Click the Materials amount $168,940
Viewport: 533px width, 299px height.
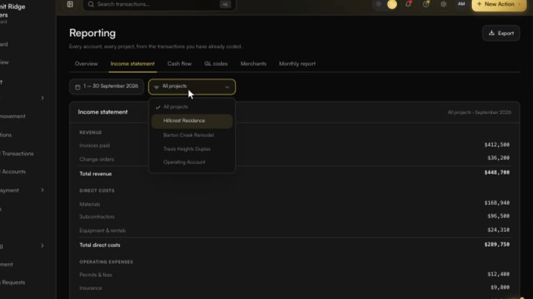coord(497,203)
